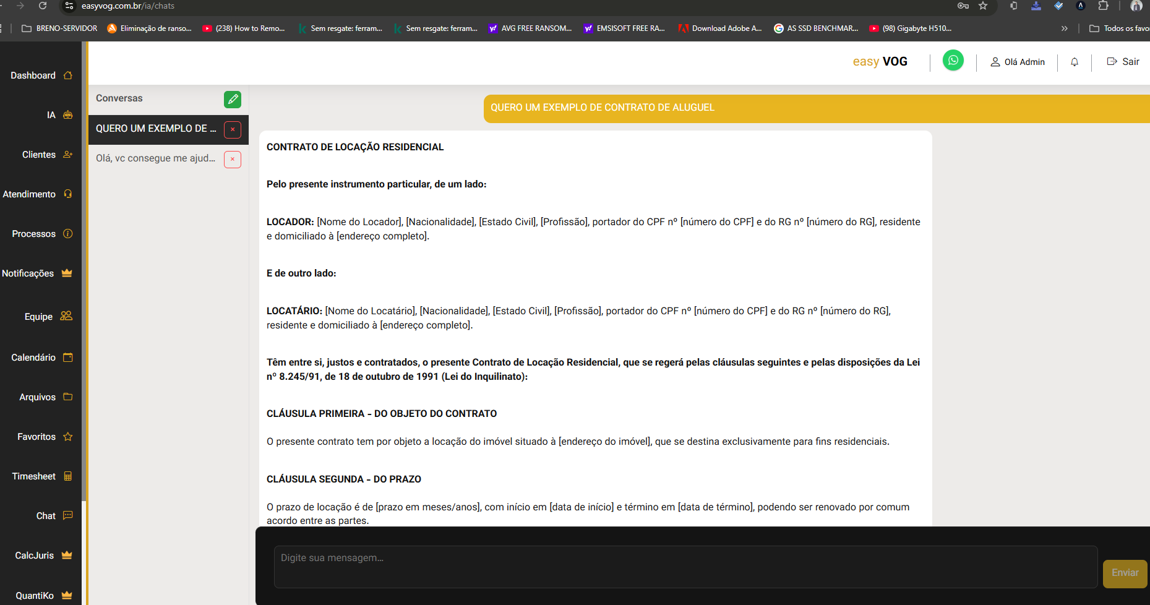This screenshot has height=605, width=1150.
Task: Open '(98) Gigabyte H510...' bookmark
Action: [911, 28]
